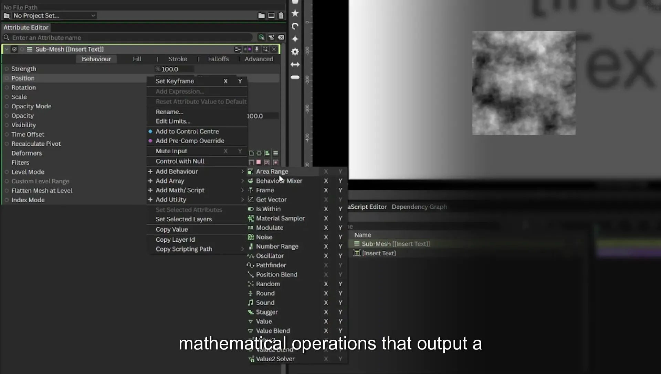Image resolution: width=661 pixels, height=374 pixels.
Task: Click the gear cog icon in the vertical toolbar
Action: [x=295, y=52]
